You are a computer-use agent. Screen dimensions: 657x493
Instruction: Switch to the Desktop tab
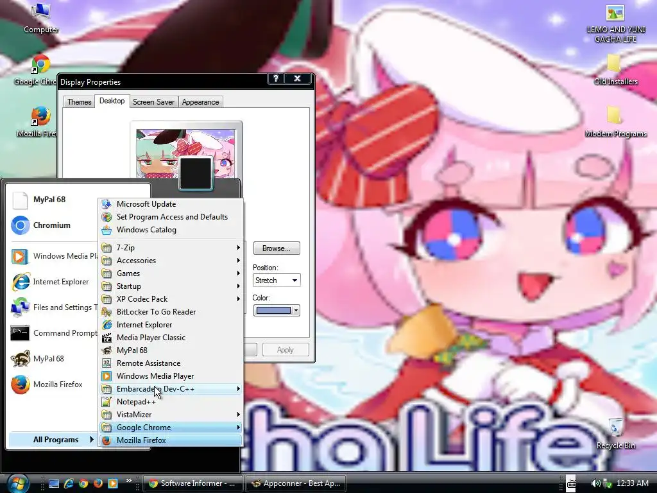[x=112, y=101]
